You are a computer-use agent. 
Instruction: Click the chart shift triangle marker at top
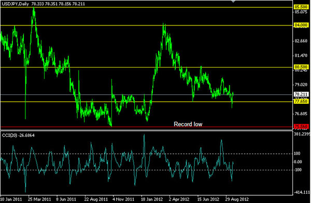[233, 2]
